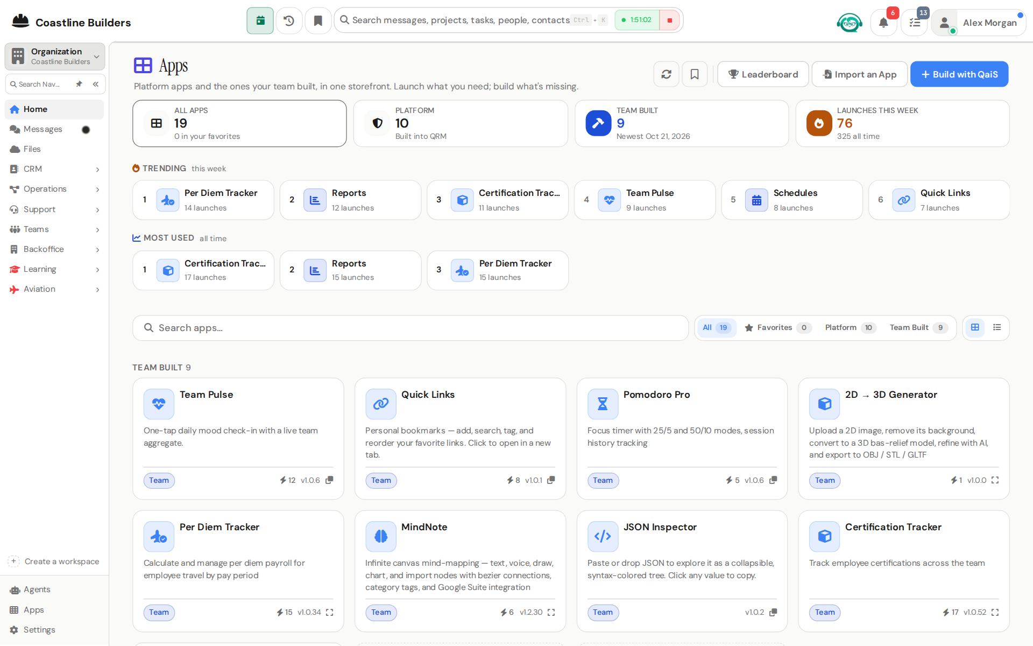This screenshot has height=646, width=1033.
Task: Click Import an App
Action: point(860,74)
